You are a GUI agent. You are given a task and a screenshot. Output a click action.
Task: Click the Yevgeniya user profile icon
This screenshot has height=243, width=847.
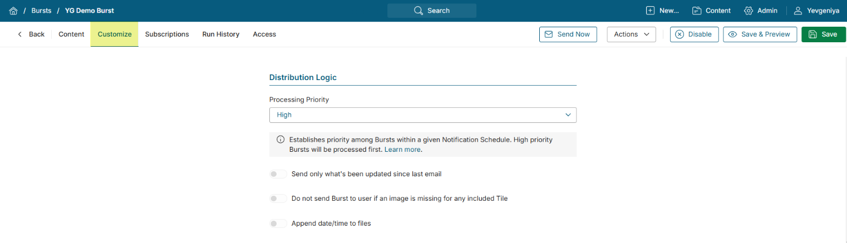pos(798,11)
